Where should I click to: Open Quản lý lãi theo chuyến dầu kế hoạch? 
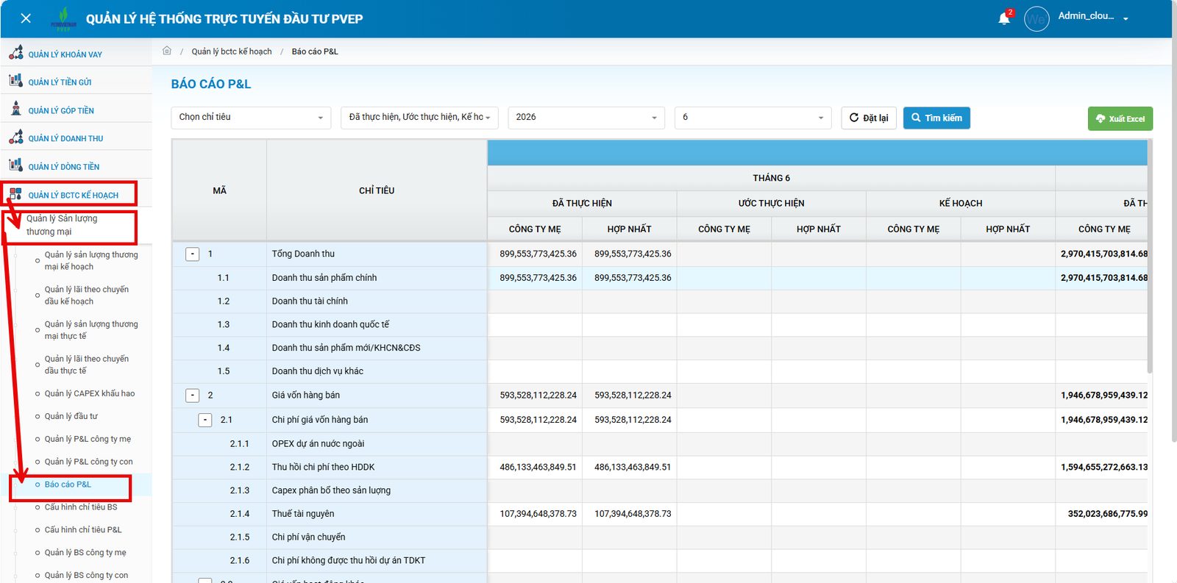coord(87,296)
